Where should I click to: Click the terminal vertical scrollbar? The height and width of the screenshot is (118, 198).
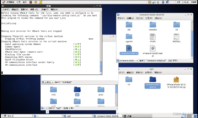point(101,43)
